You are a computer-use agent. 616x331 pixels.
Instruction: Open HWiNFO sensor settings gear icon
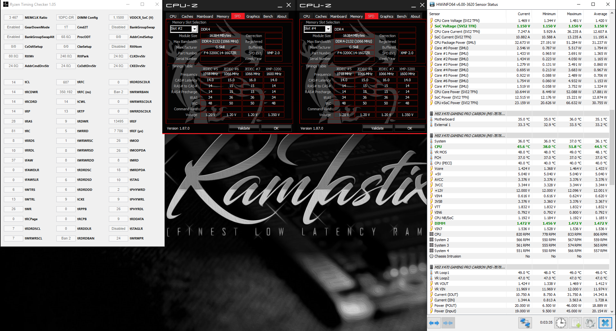pos(590,323)
